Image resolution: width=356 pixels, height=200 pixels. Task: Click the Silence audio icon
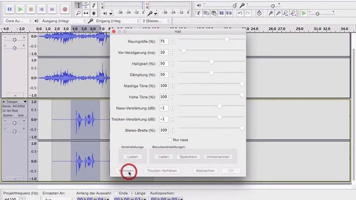click(229, 13)
